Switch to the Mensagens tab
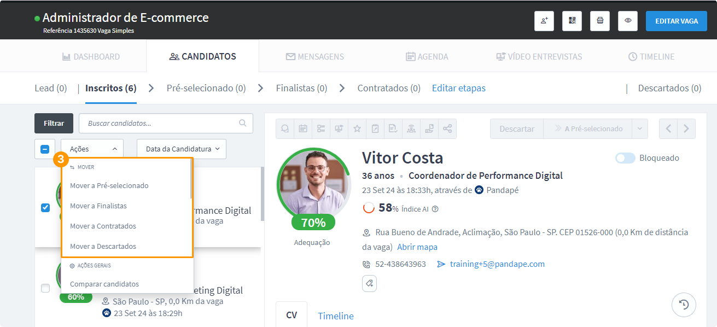The height and width of the screenshot is (327, 717). (x=314, y=56)
